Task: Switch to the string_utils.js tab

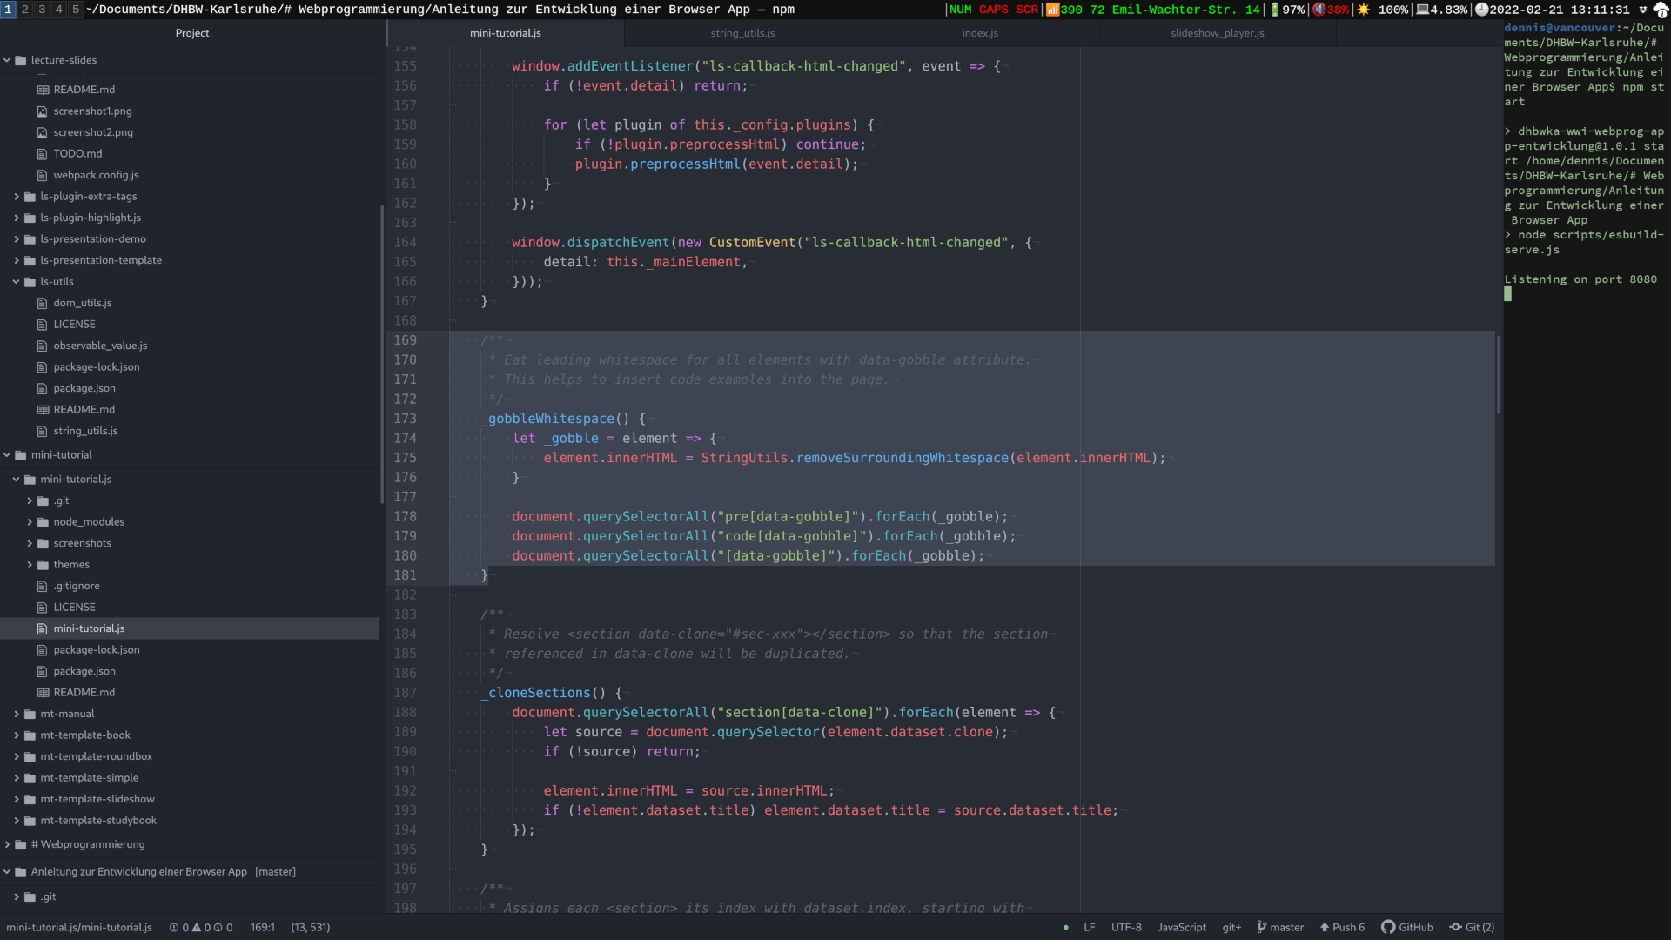Action: [742, 33]
